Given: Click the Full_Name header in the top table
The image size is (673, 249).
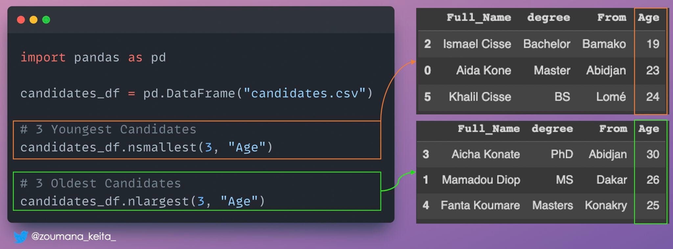Looking at the screenshot, I should [478, 18].
